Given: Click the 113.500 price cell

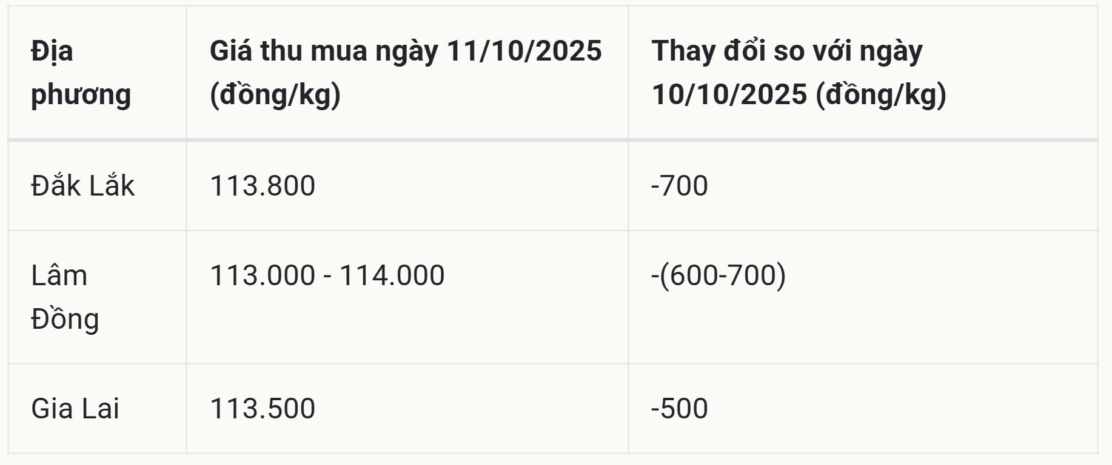Looking at the screenshot, I should (x=263, y=409).
